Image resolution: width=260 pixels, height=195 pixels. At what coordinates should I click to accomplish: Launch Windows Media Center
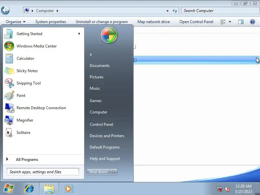pos(44,46)
